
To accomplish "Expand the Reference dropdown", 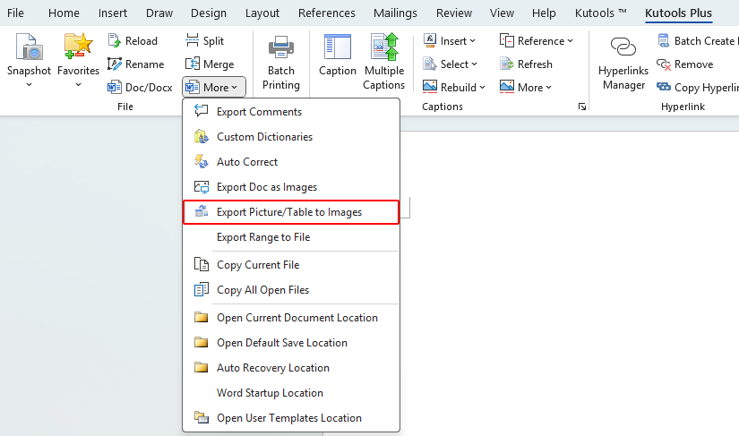I will pos(537,41).
